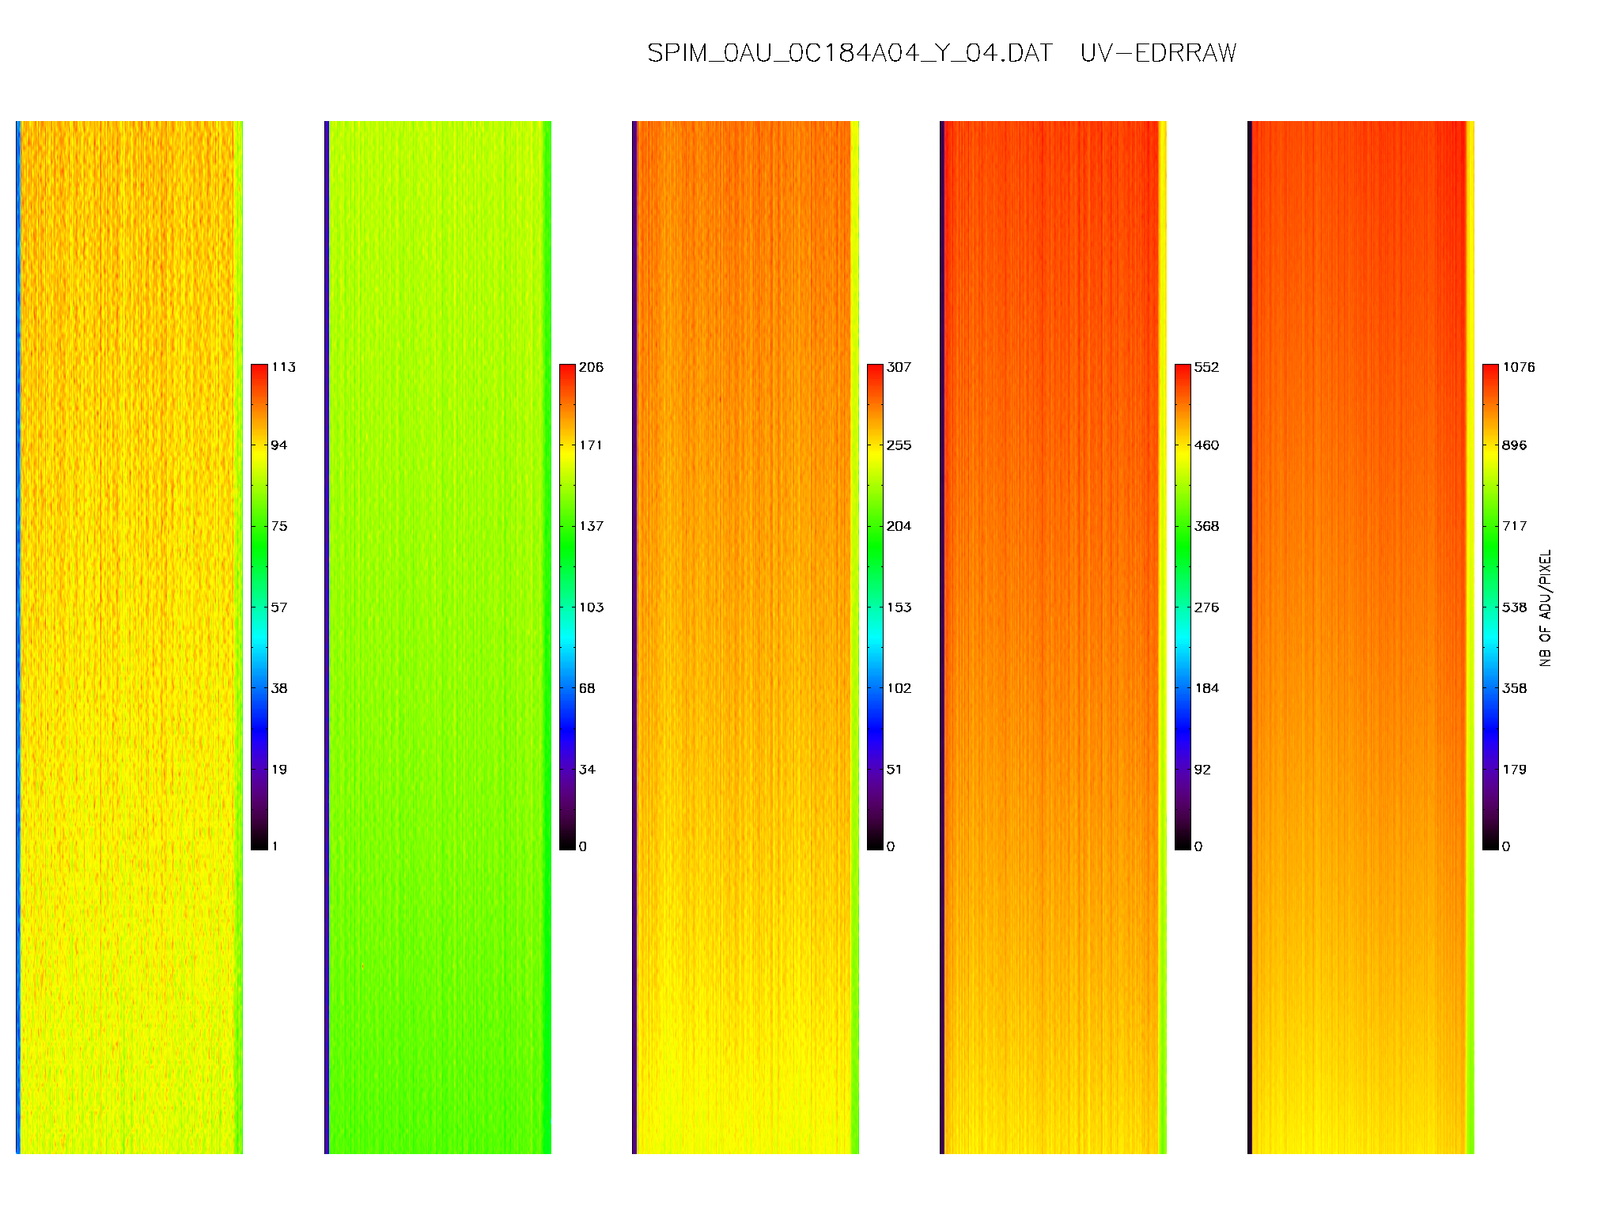Click the first colorbar with max 113
Screen dimensions: 1620x1215
coord(259,607)
